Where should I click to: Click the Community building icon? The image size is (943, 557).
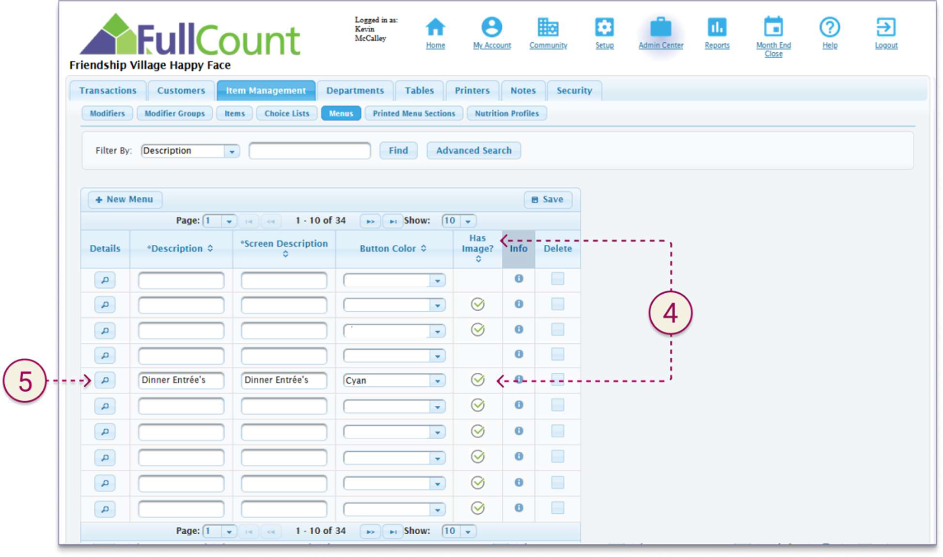click(548, 28)
